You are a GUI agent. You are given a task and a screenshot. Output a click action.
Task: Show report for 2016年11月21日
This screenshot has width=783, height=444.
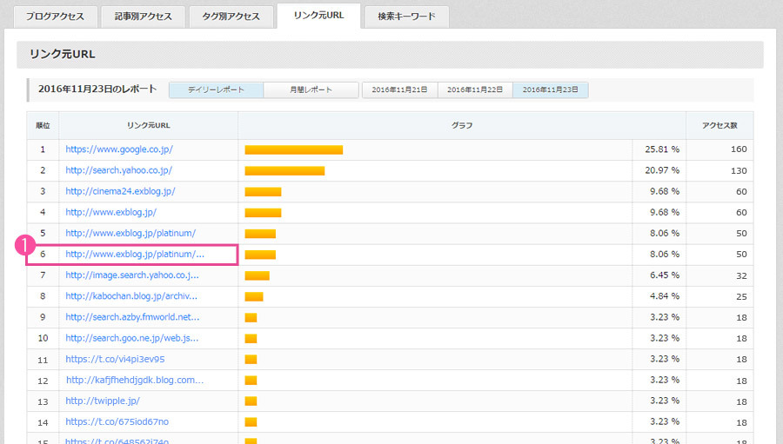(399, 89)
